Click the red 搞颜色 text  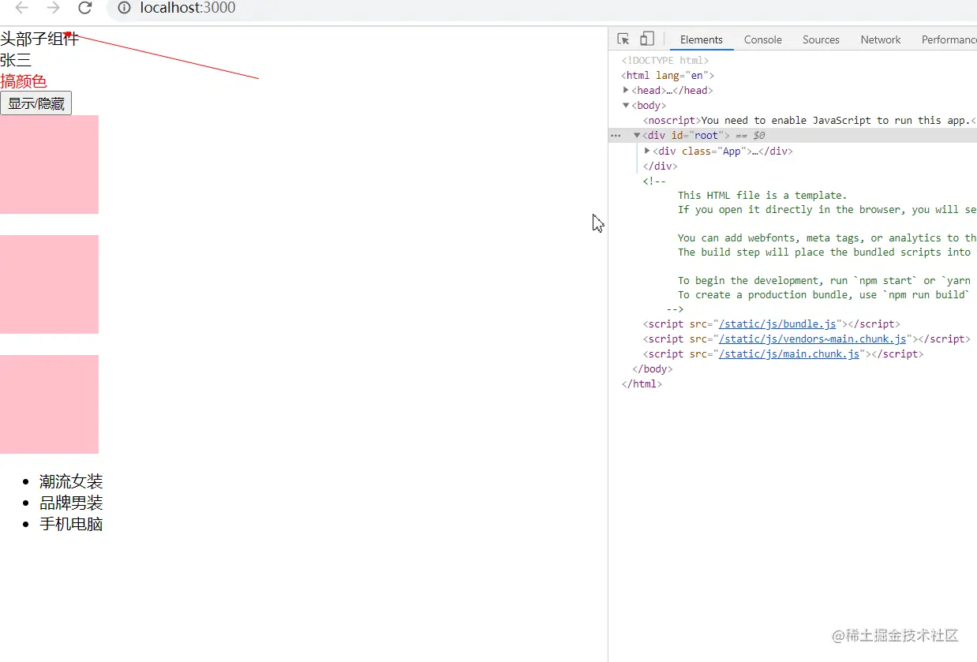point(24,81)
